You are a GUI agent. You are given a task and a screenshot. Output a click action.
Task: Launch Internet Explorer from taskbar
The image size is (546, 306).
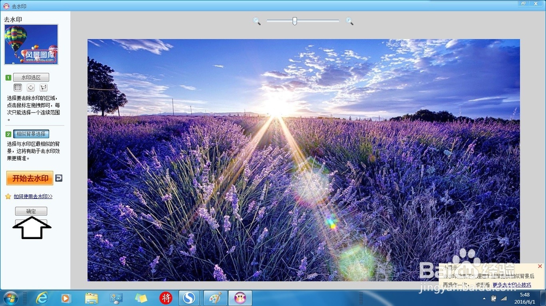(42, 298)
